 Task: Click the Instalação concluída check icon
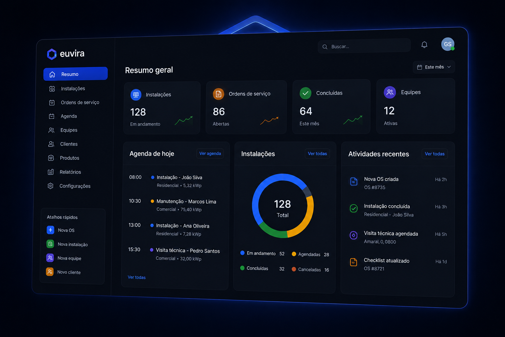click(353, 208)
